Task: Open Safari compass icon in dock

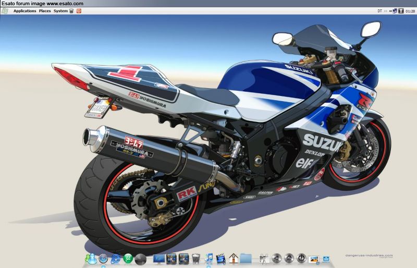Action: pyautogui.click(x=103, y=258)
